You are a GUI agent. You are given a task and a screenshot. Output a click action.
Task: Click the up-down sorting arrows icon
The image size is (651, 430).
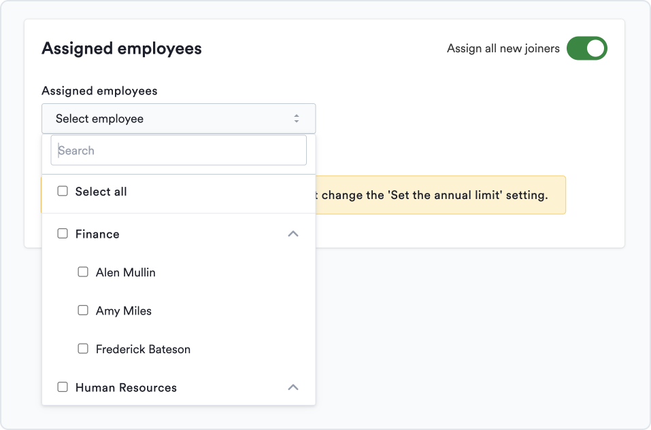pyautogui.click(x=297, y=118)
